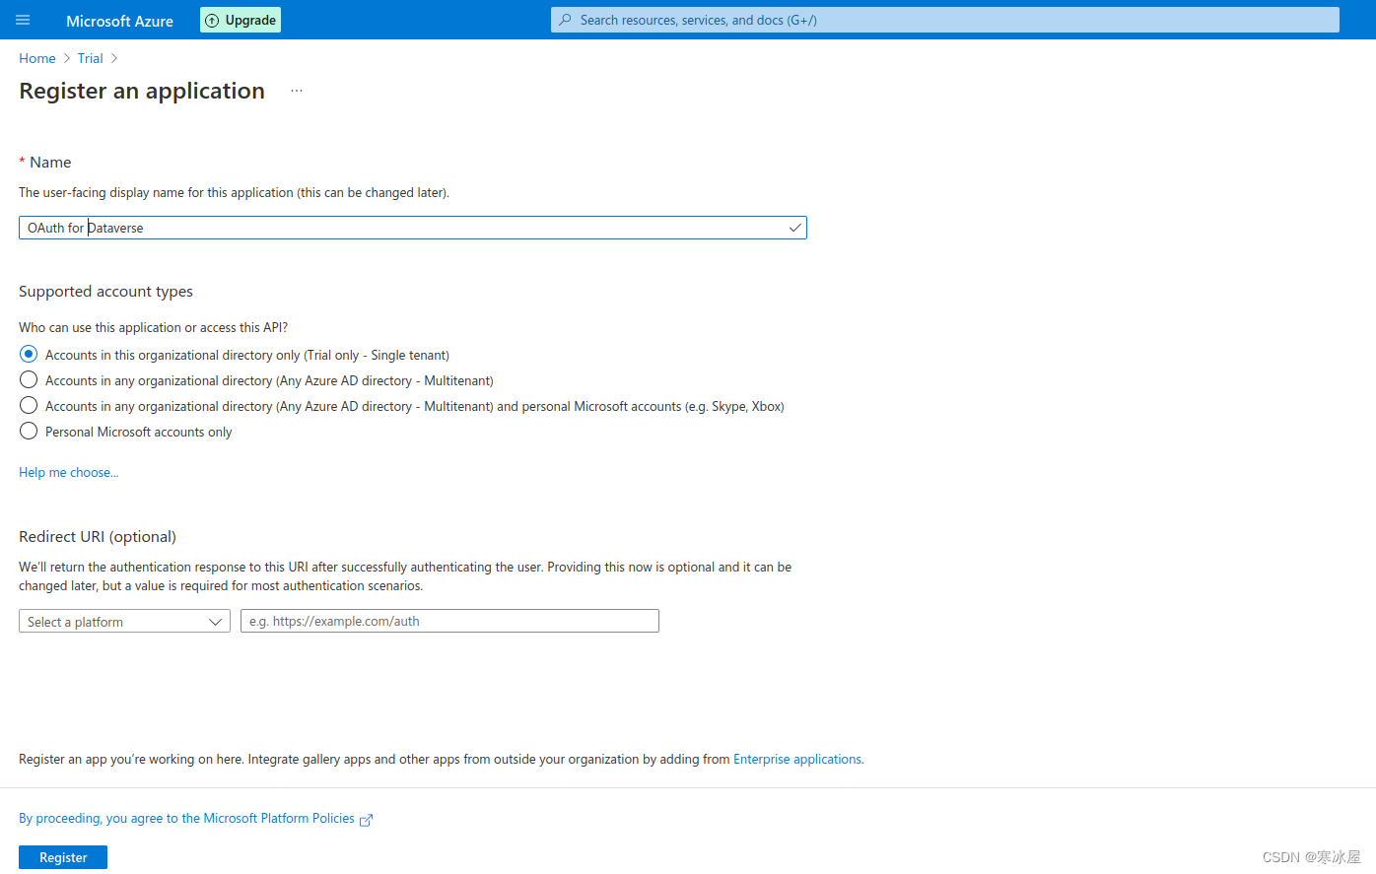This screenshot has width=1376, height=874.
Task: Click the Supported account types heading
Action: point(105,292)
